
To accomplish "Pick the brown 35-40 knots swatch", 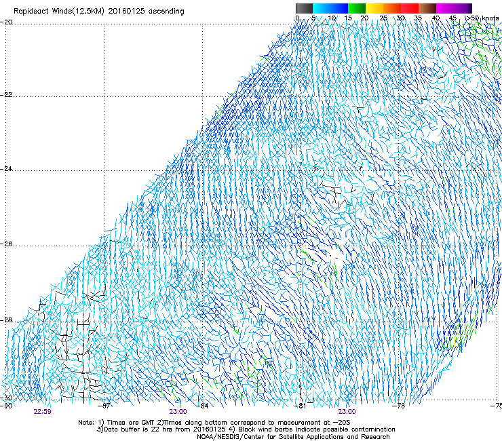I will tap(427, 8).
